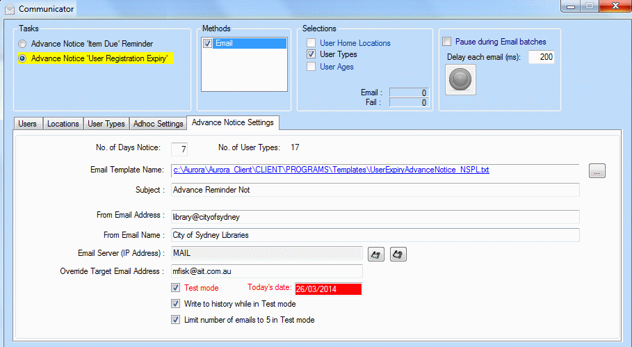Click the Communicator app icon in title bar
Viewport: 632px width, 347px height.
click(10, 9)
